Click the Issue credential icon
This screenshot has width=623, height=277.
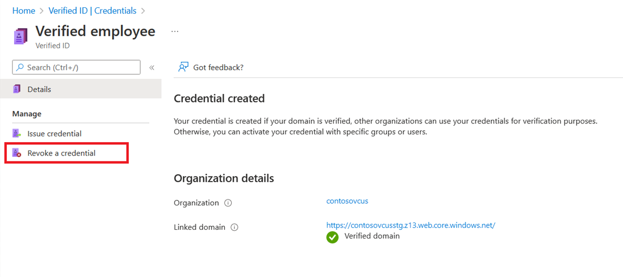(17, 133)
